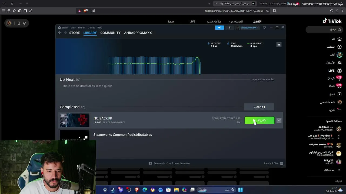Select TikTok search LIVE tab
The width and height of the screenshot is (346, 194).
pyautogui.click(x=192, y=22)
